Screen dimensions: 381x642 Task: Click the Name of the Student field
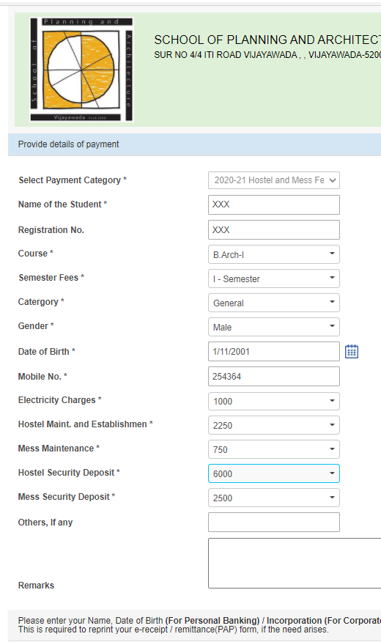coord(274,204)
